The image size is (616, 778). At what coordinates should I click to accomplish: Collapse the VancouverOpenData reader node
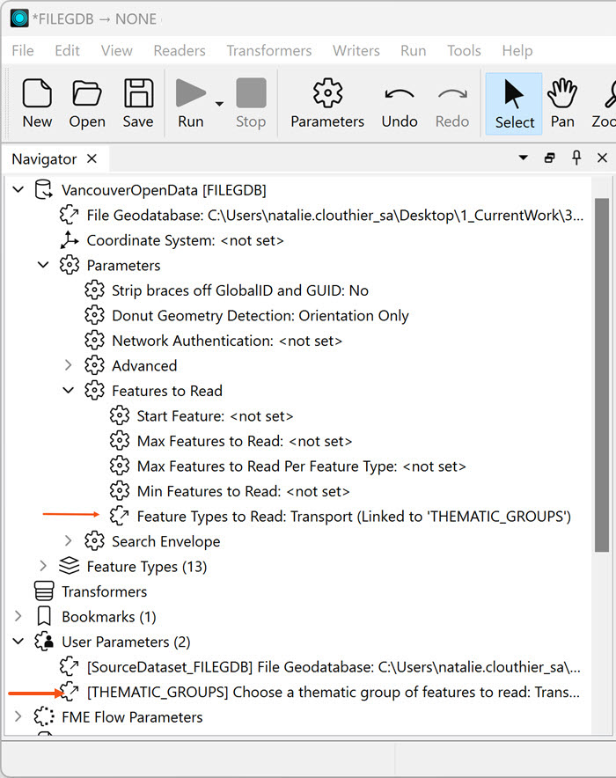tap(18, 189)
